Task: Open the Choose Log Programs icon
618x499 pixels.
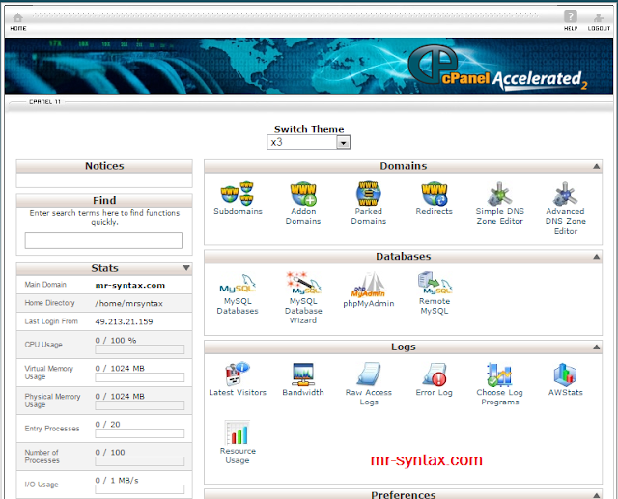Action: tap(499, 374)
